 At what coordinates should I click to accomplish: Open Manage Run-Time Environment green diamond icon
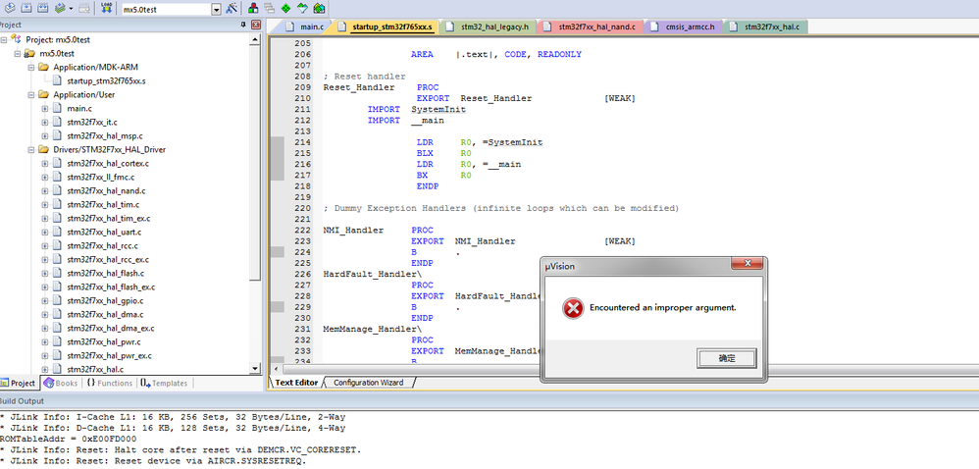[x=286, y=9]
